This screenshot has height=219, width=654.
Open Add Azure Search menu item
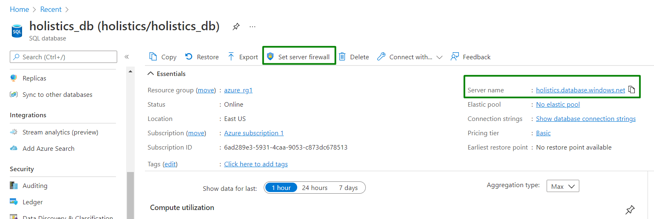coord(49,148)
